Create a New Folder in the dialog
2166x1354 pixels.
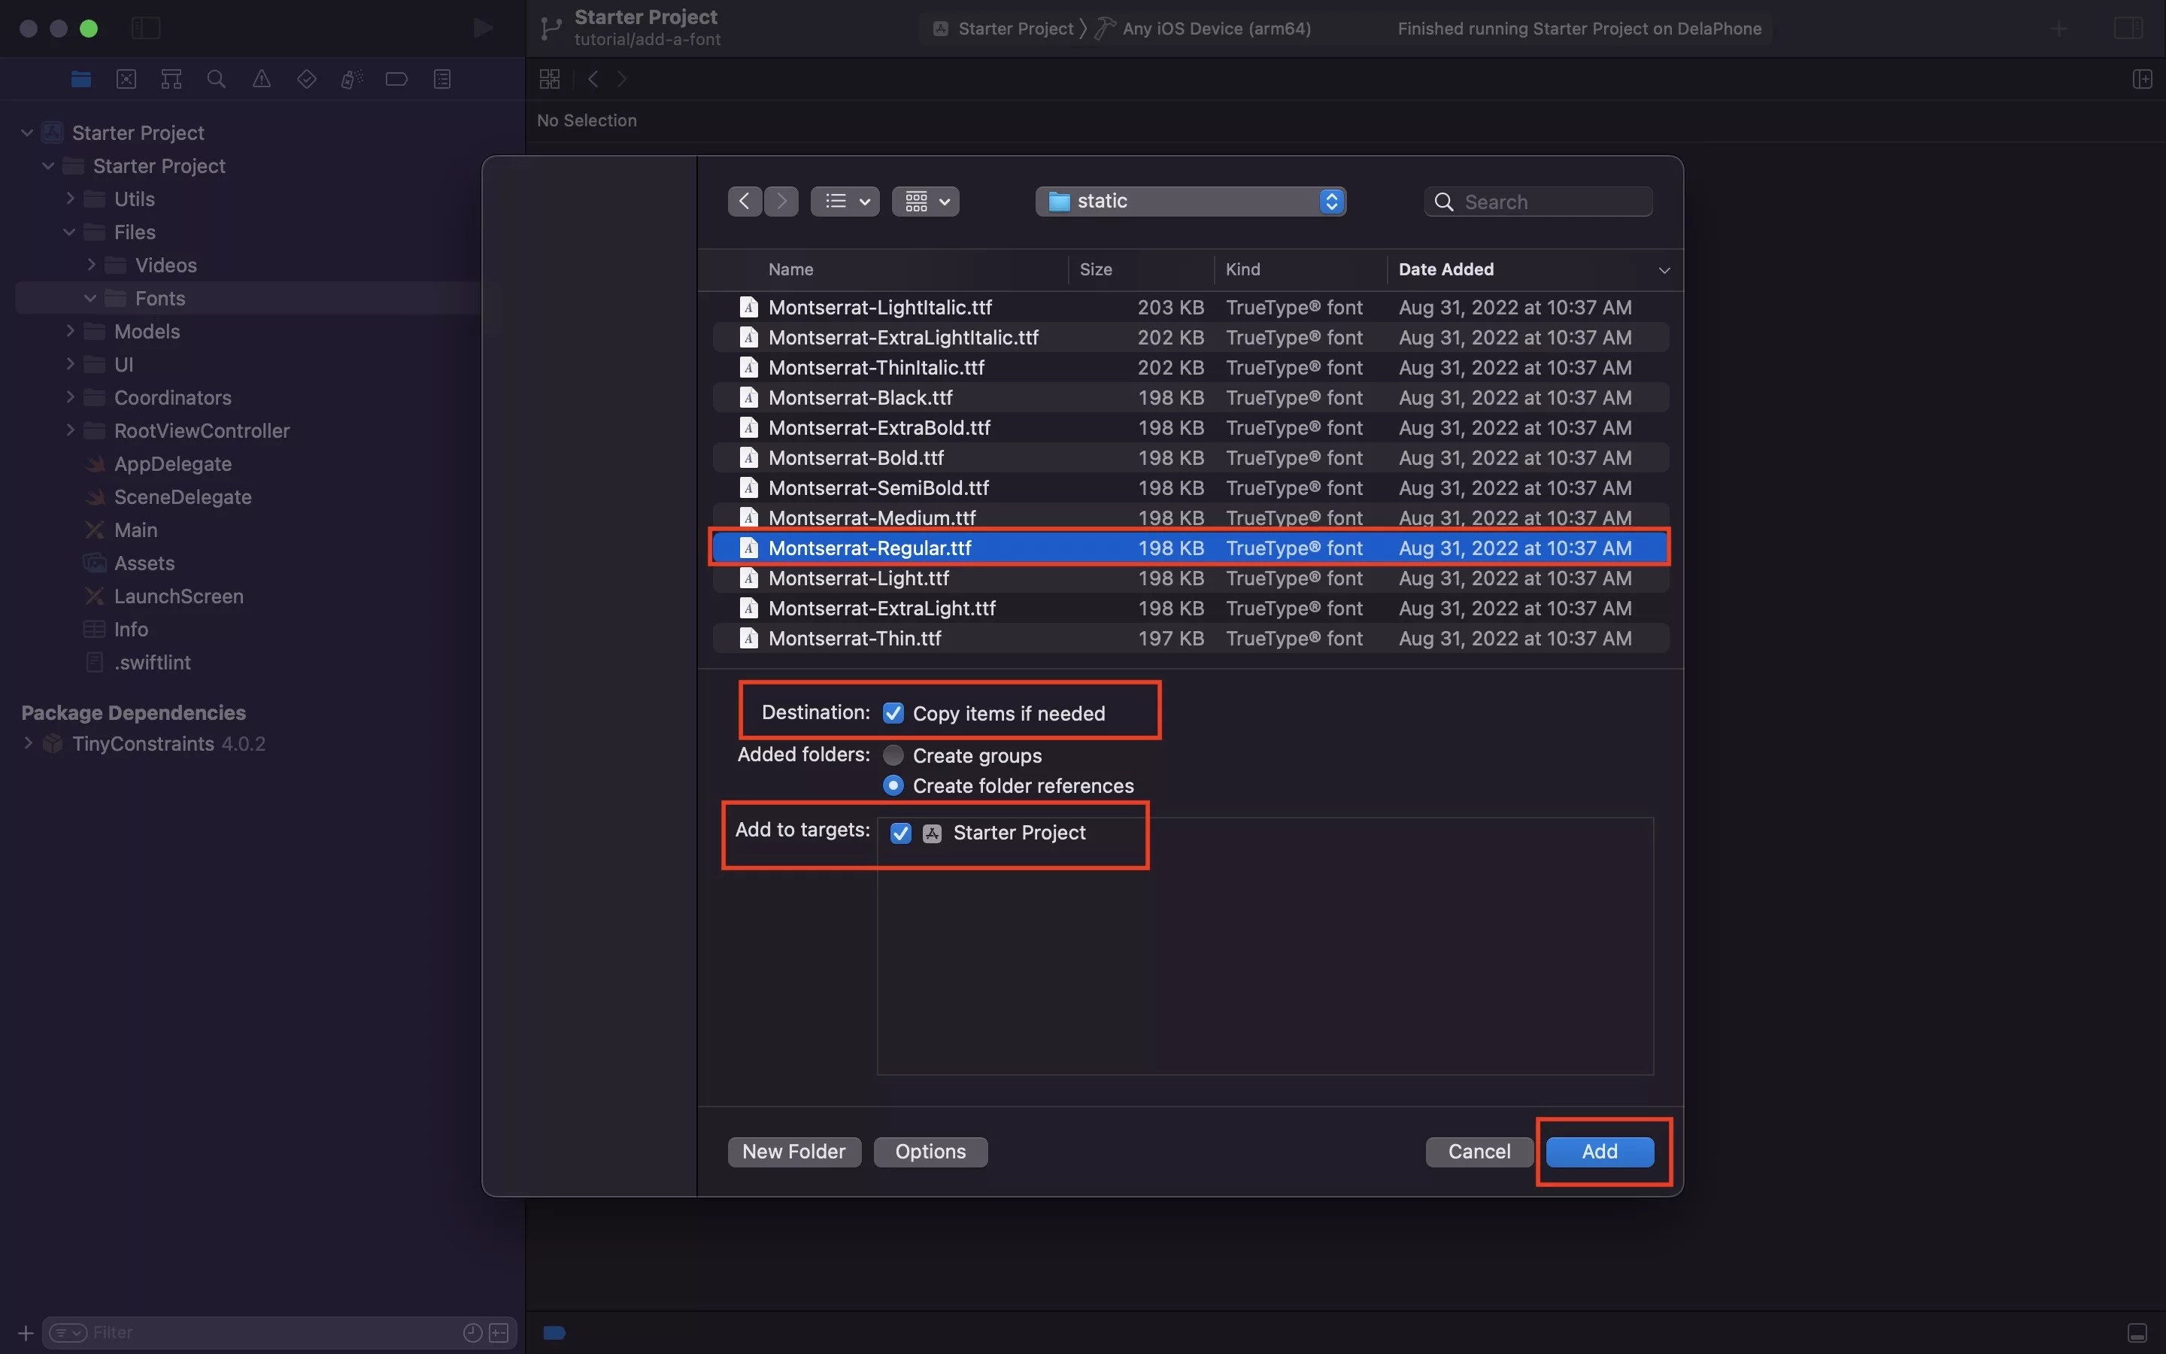coord(793,1152)
